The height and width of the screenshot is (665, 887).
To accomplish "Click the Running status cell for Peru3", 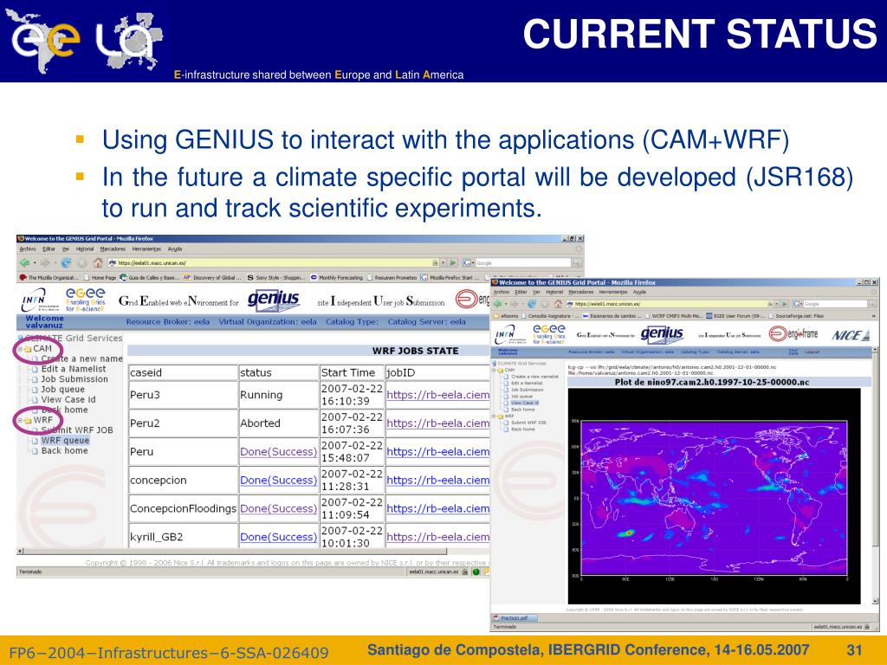I will click(278, 395).
